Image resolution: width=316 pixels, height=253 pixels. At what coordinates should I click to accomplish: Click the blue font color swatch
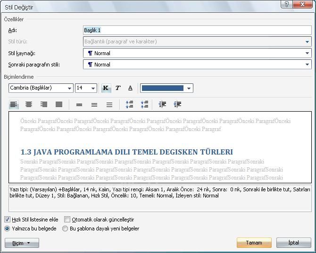pyautogui.click(x=163, y=88)
